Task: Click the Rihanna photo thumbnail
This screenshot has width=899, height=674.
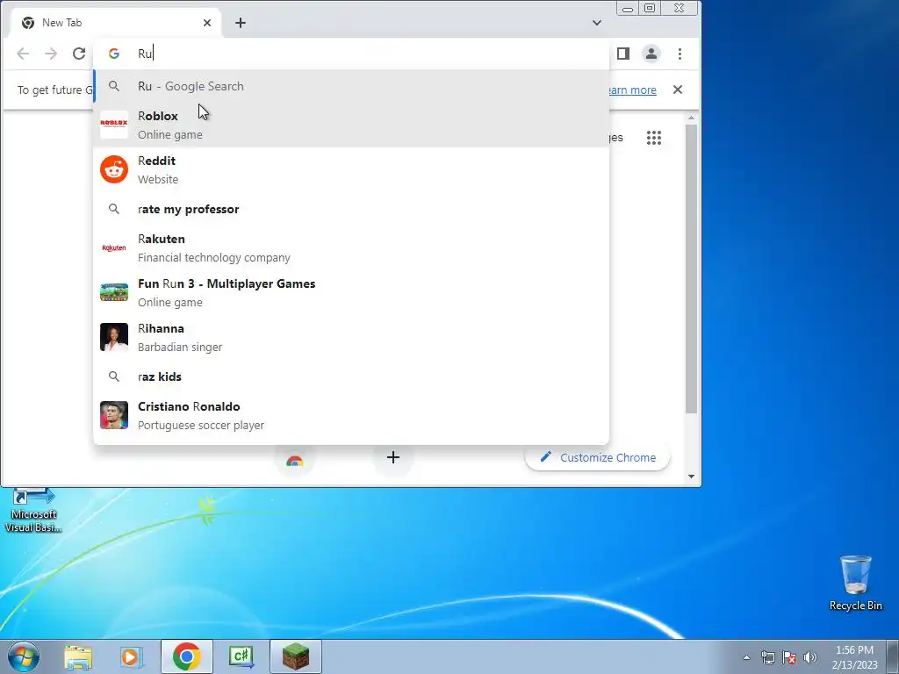Action: pyautogui.click(x=114, y=337)
